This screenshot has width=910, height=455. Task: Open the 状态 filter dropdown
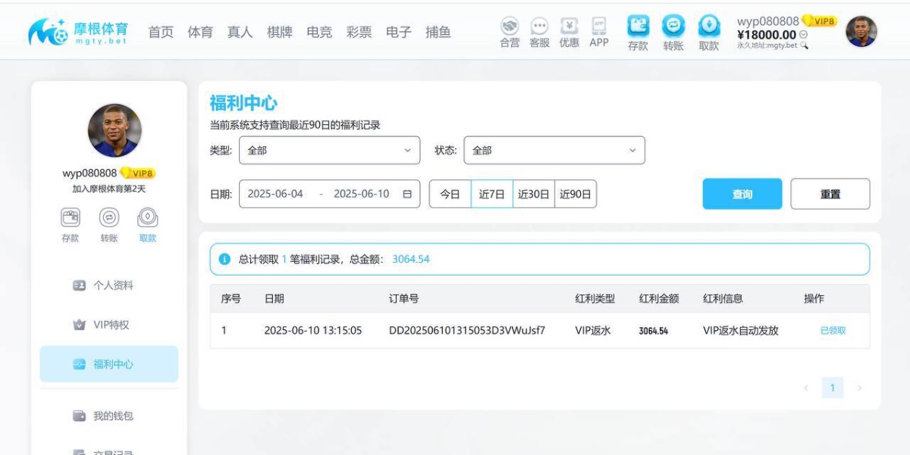click(x=554, y=150)
